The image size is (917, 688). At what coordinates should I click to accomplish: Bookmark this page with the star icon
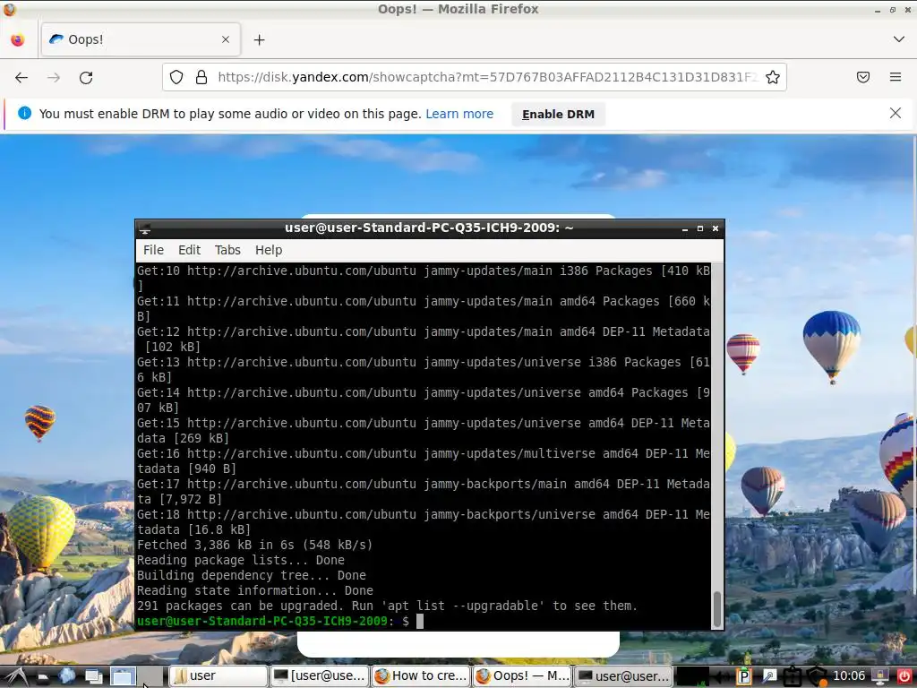pos(773,77)
